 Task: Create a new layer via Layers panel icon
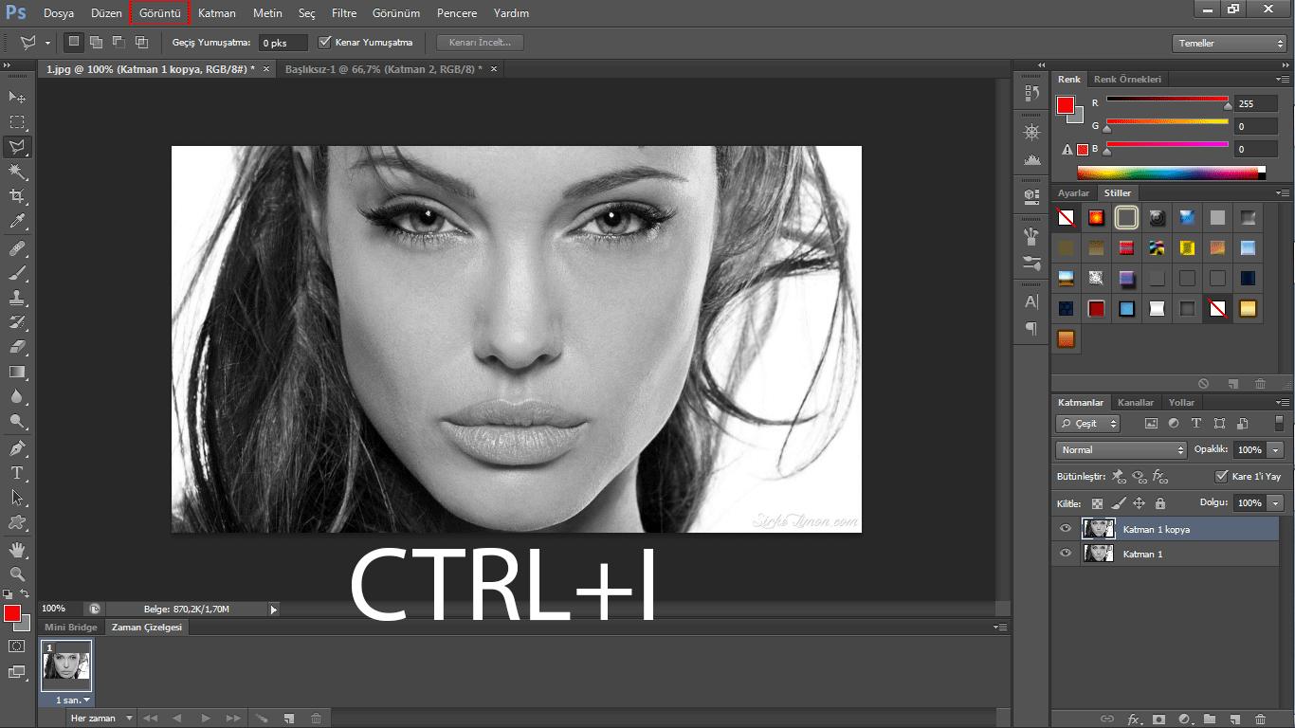[x=1234, y=719]
